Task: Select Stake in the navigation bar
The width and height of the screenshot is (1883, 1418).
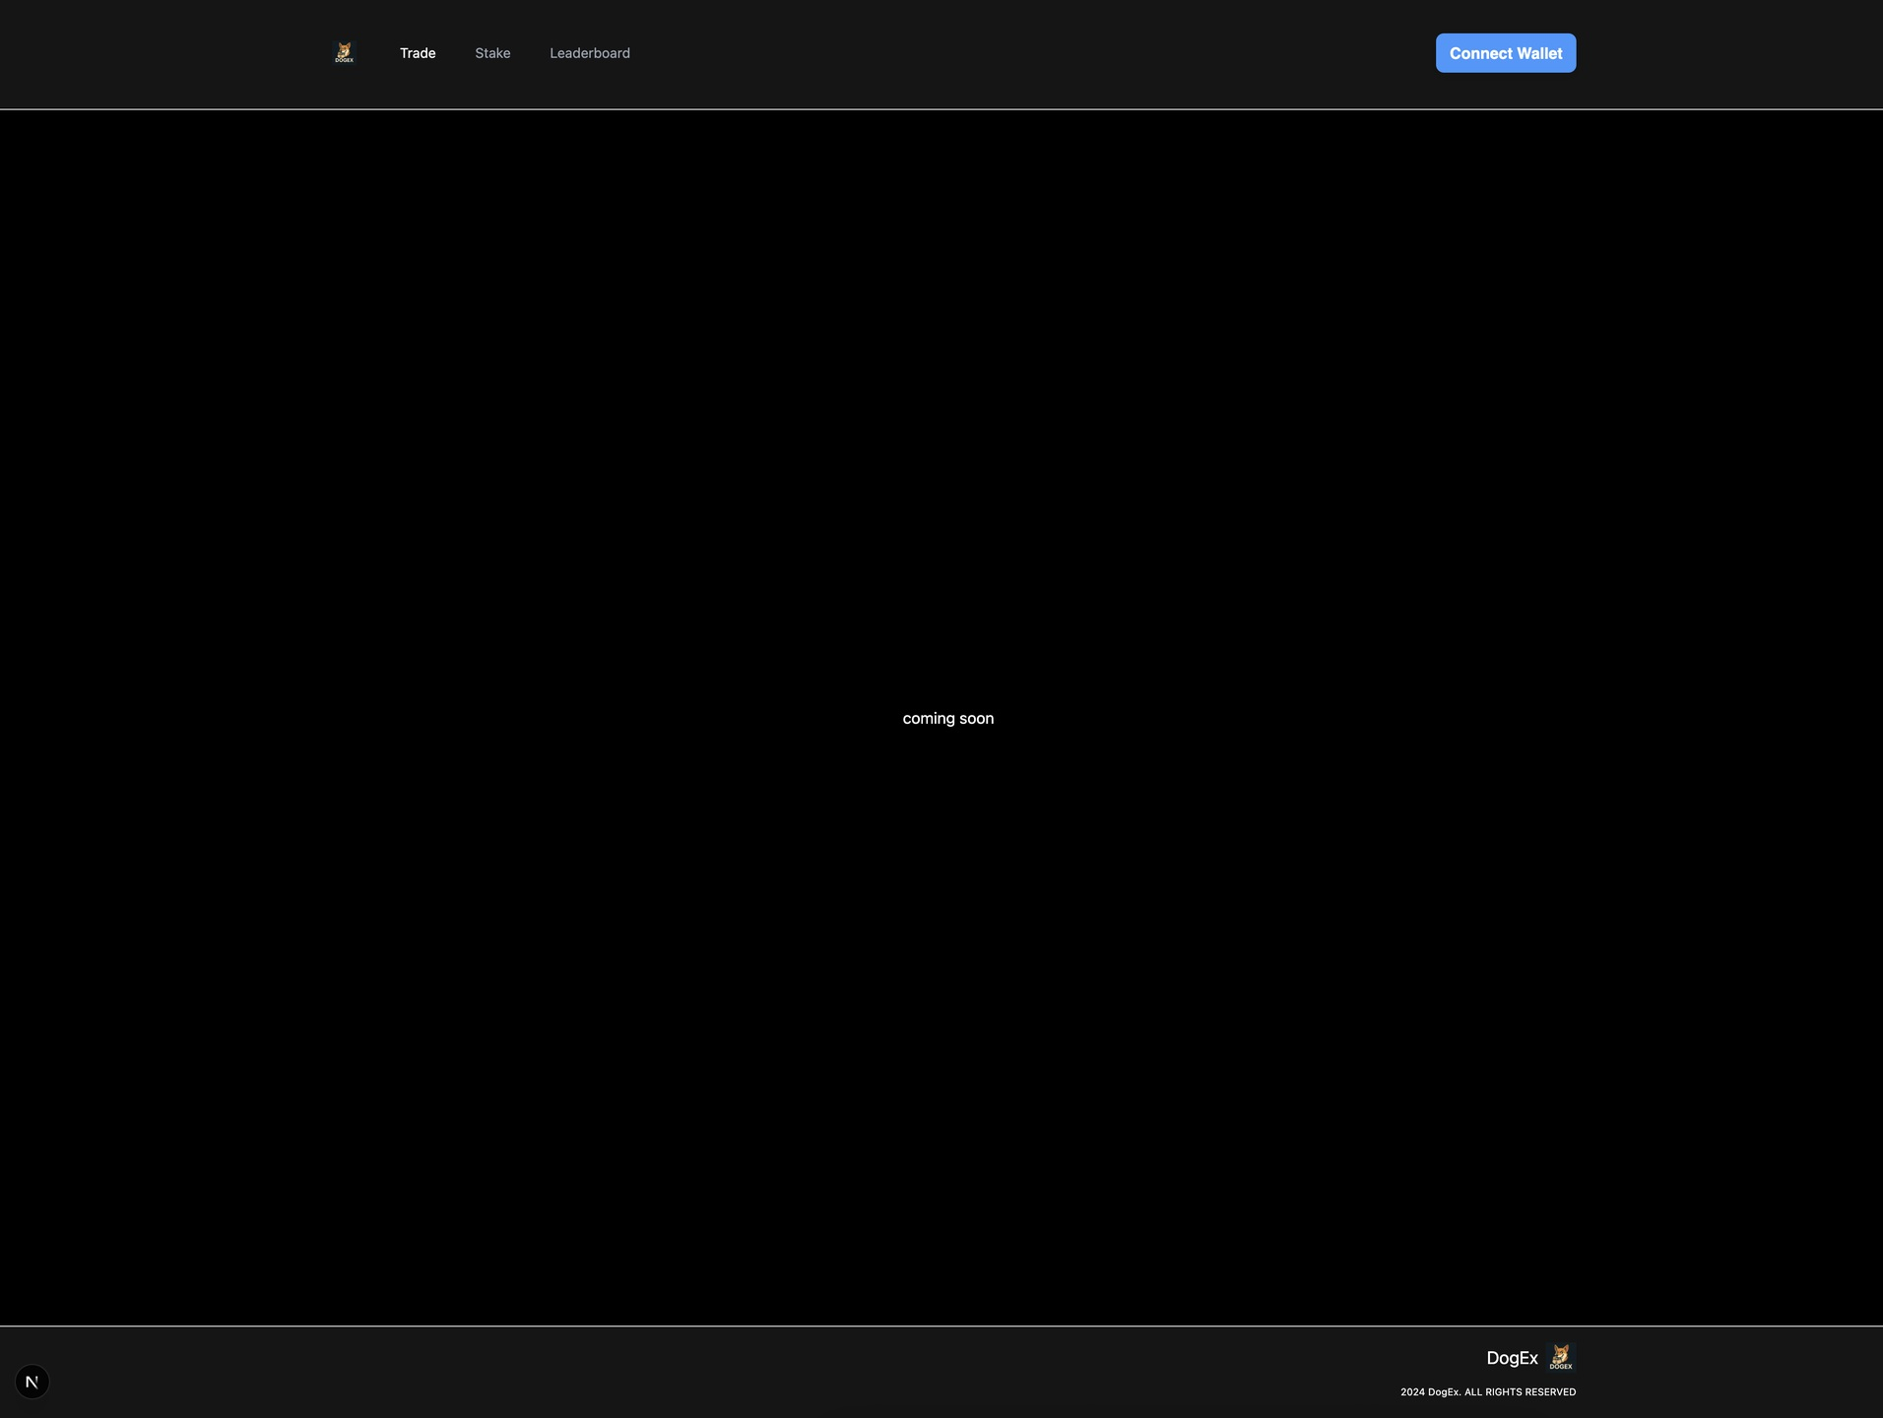Action: pyautogui.click(x=492, y=53)
